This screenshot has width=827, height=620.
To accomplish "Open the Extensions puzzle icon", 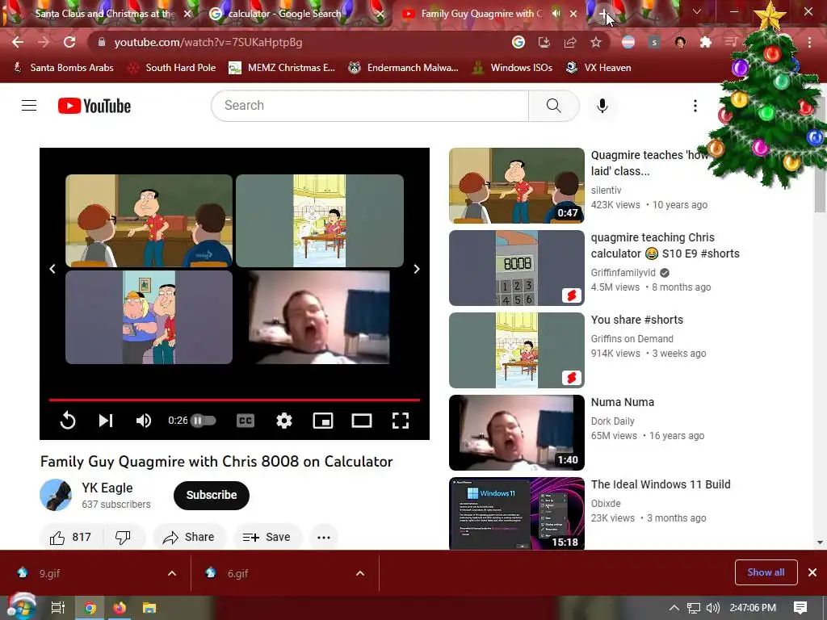I will pos(706,42).
